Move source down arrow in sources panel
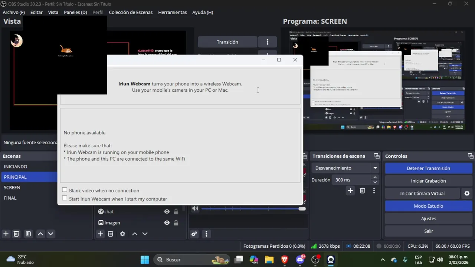 tap(145, 234)
